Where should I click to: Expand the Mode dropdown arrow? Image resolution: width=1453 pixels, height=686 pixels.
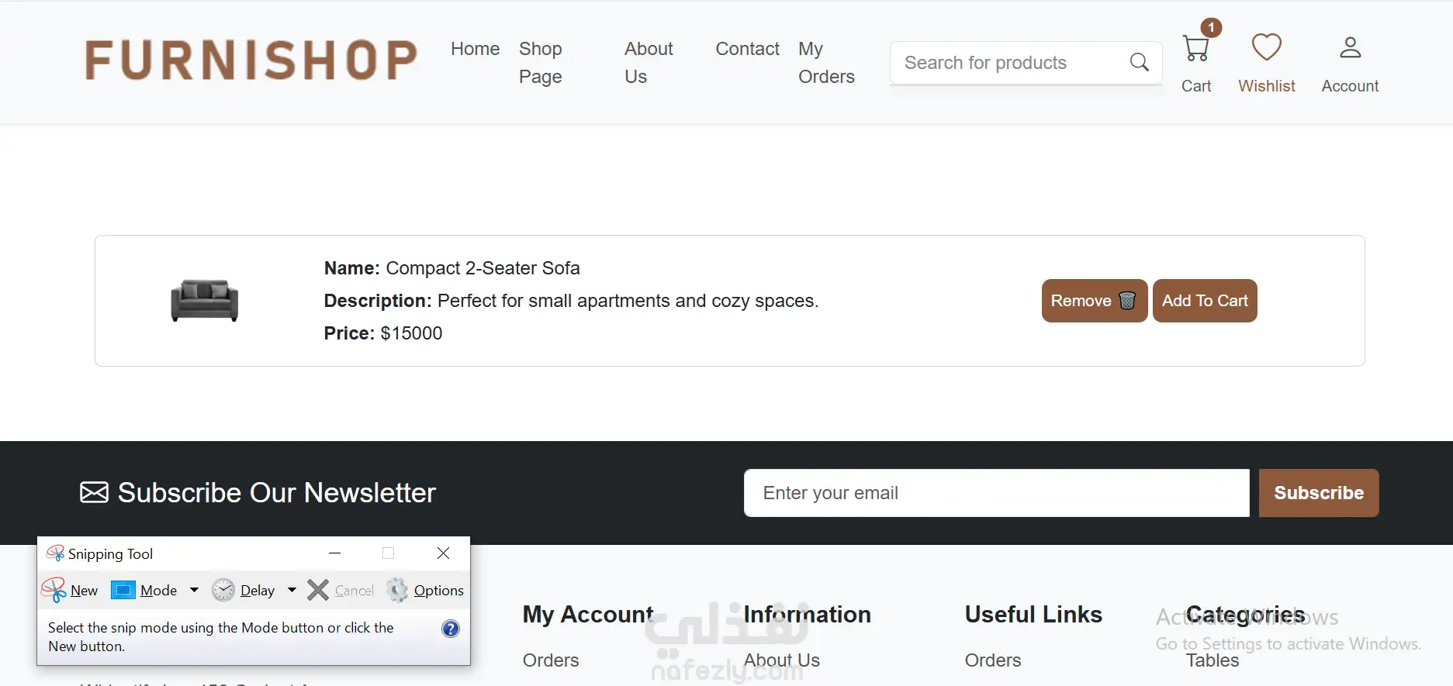(194, 591)
